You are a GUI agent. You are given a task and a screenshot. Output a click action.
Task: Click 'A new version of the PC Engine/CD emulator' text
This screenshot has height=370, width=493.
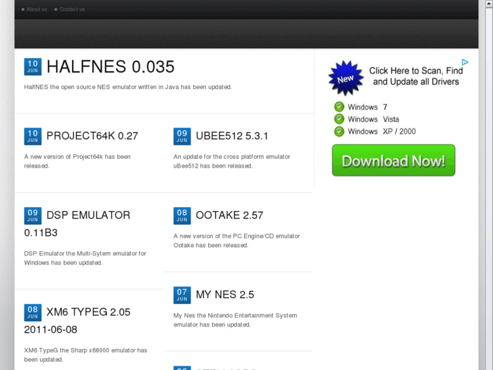(237, 240)
